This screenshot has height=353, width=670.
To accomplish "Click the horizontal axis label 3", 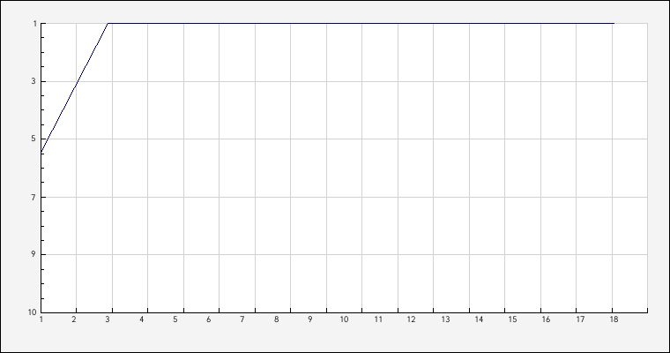I will tap(108, 319).
